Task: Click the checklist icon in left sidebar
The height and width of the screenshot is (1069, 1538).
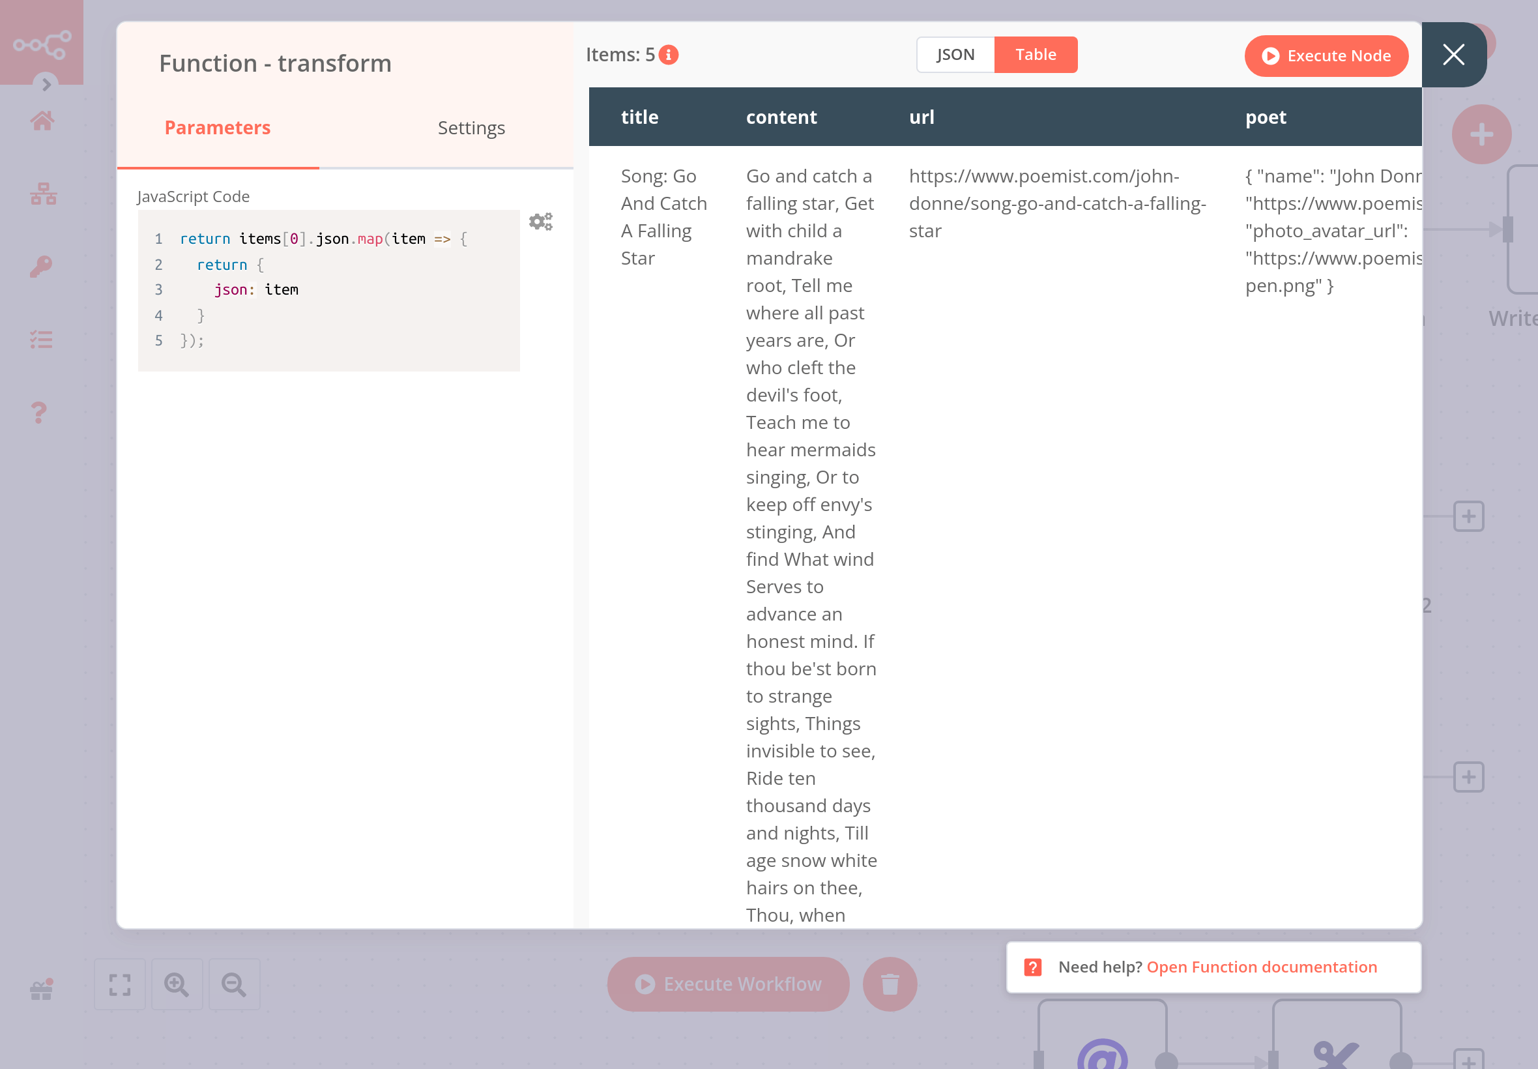Action: click(x=42, y=340)
